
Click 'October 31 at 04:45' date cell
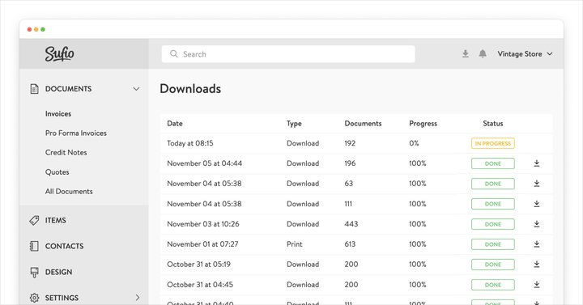point(200,285)
